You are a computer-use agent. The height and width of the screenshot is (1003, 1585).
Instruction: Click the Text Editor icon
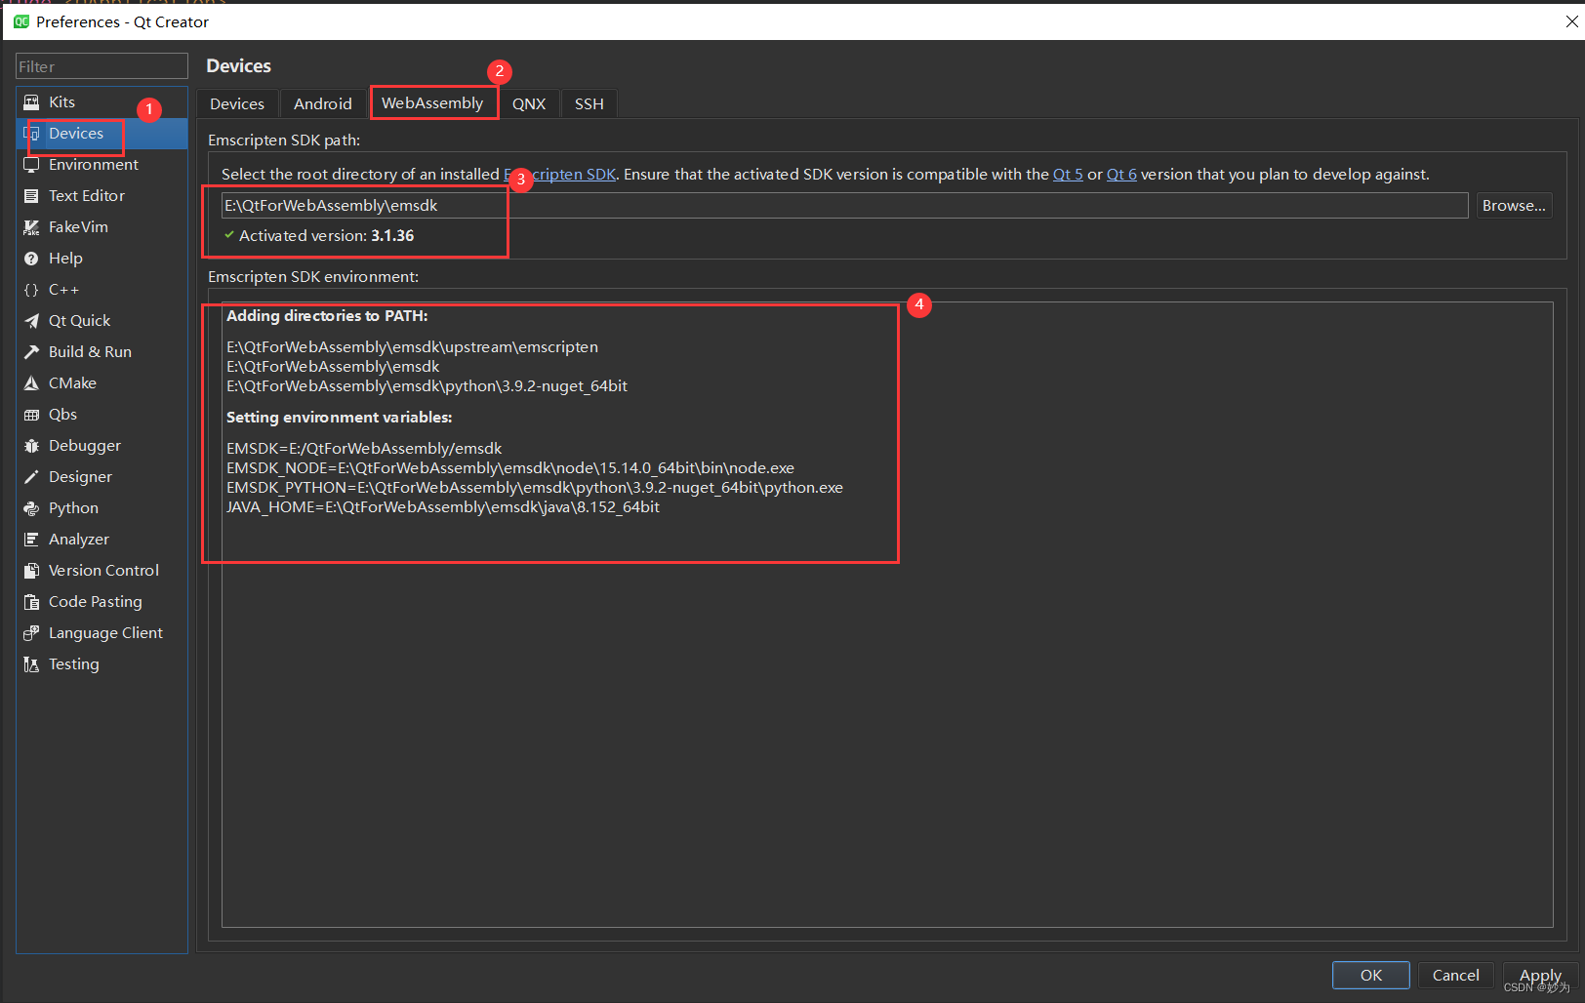[31, 196]
